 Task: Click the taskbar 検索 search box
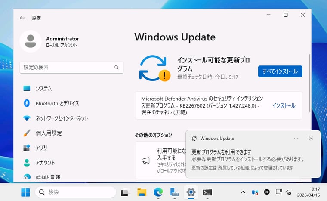click(x=75, y=192)
